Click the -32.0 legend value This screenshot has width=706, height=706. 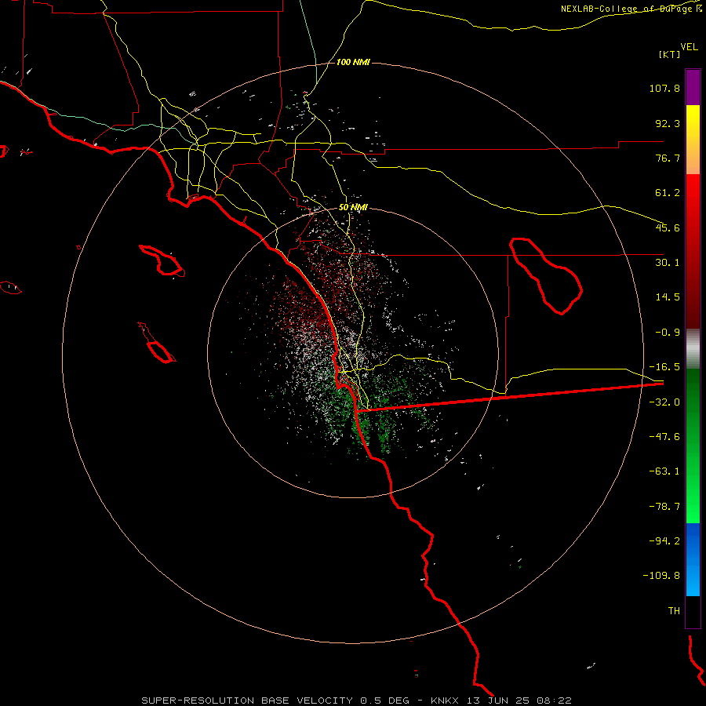click(x=664, y=402)
